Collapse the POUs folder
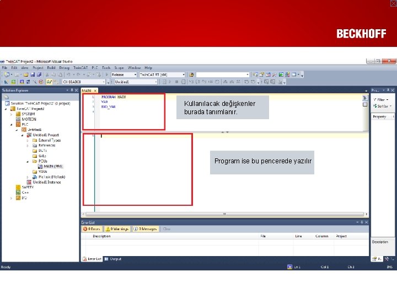This screenshot has width=397, height=298. point(28,161)
